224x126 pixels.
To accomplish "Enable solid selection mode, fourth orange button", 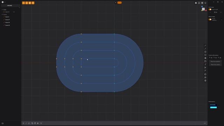I will (33, 3).
